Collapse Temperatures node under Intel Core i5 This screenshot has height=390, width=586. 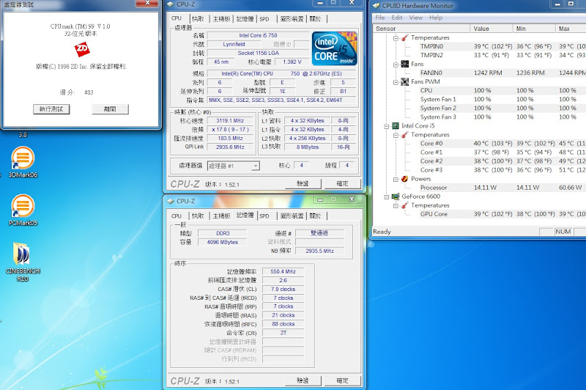coord(396,135)
